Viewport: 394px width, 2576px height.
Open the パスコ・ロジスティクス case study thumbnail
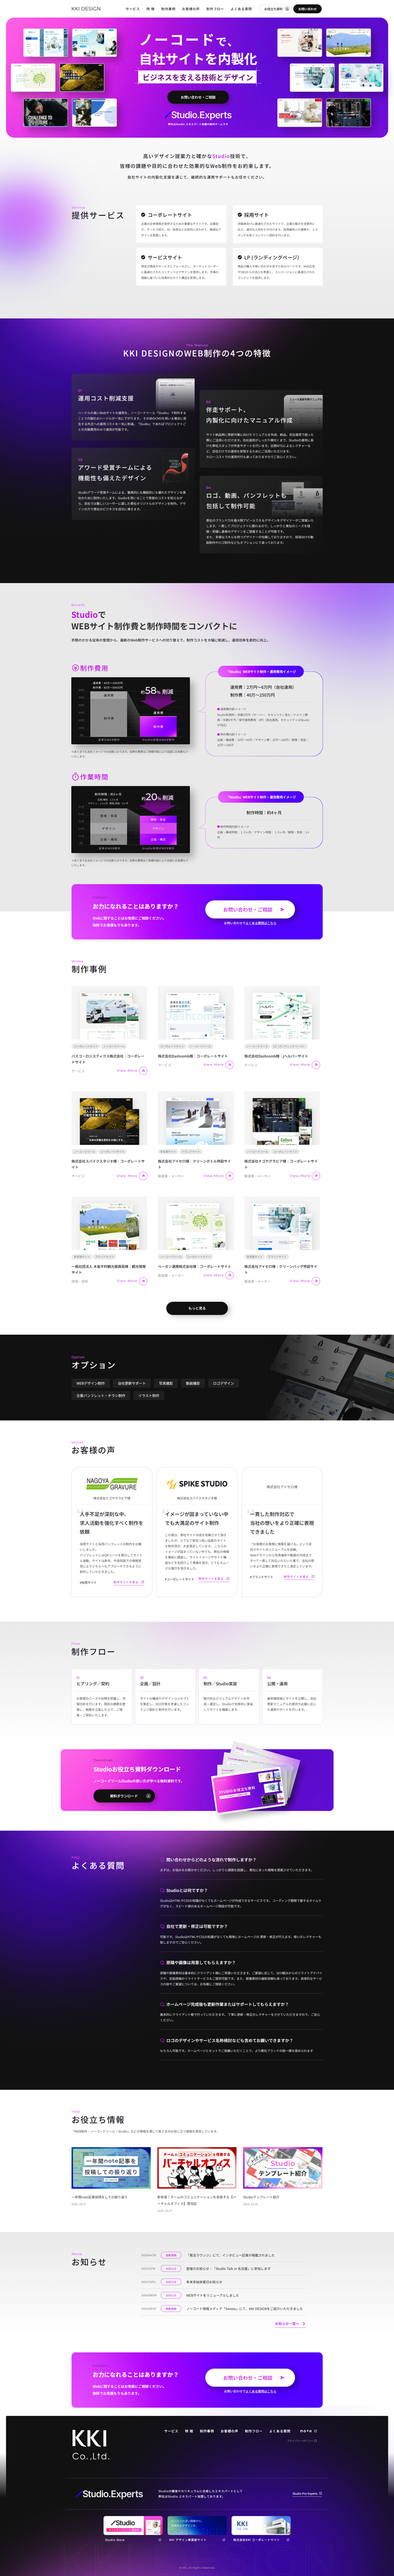point(110,1012)
